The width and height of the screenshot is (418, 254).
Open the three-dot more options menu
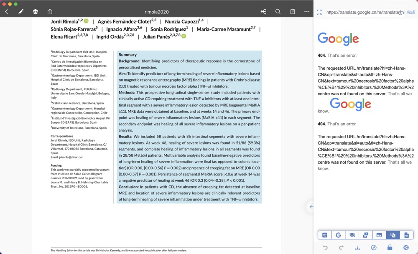click(x=307, y=11)
